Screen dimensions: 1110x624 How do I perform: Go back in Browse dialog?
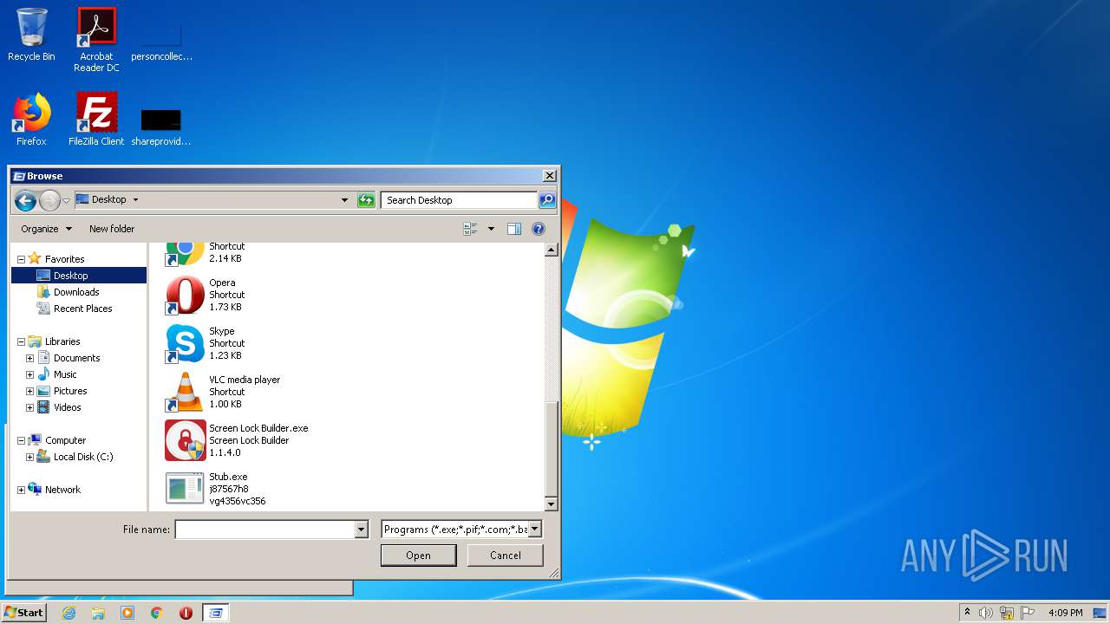click(x=25, y=201)
